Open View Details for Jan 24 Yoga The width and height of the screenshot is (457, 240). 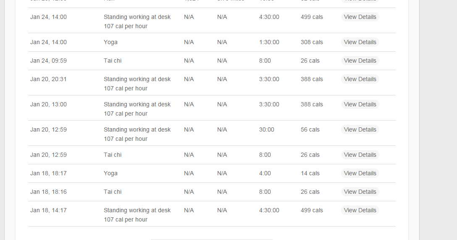360,42
